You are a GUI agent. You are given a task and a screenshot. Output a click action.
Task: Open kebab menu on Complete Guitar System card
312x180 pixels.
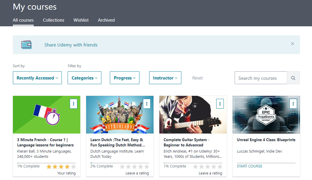click(x=220, y=104)
